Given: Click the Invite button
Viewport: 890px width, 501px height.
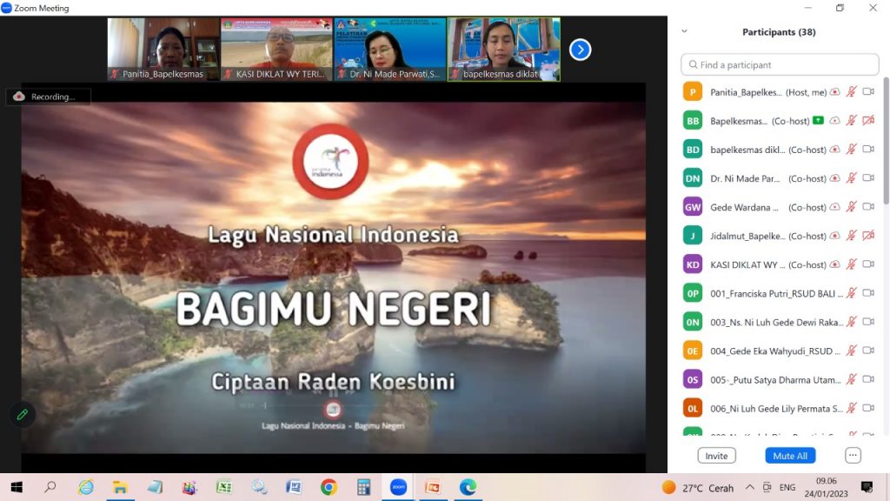Looking at the screenshot, I should tap(716, 456).
